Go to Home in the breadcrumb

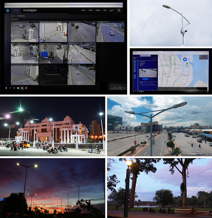(x=13, y=15)
